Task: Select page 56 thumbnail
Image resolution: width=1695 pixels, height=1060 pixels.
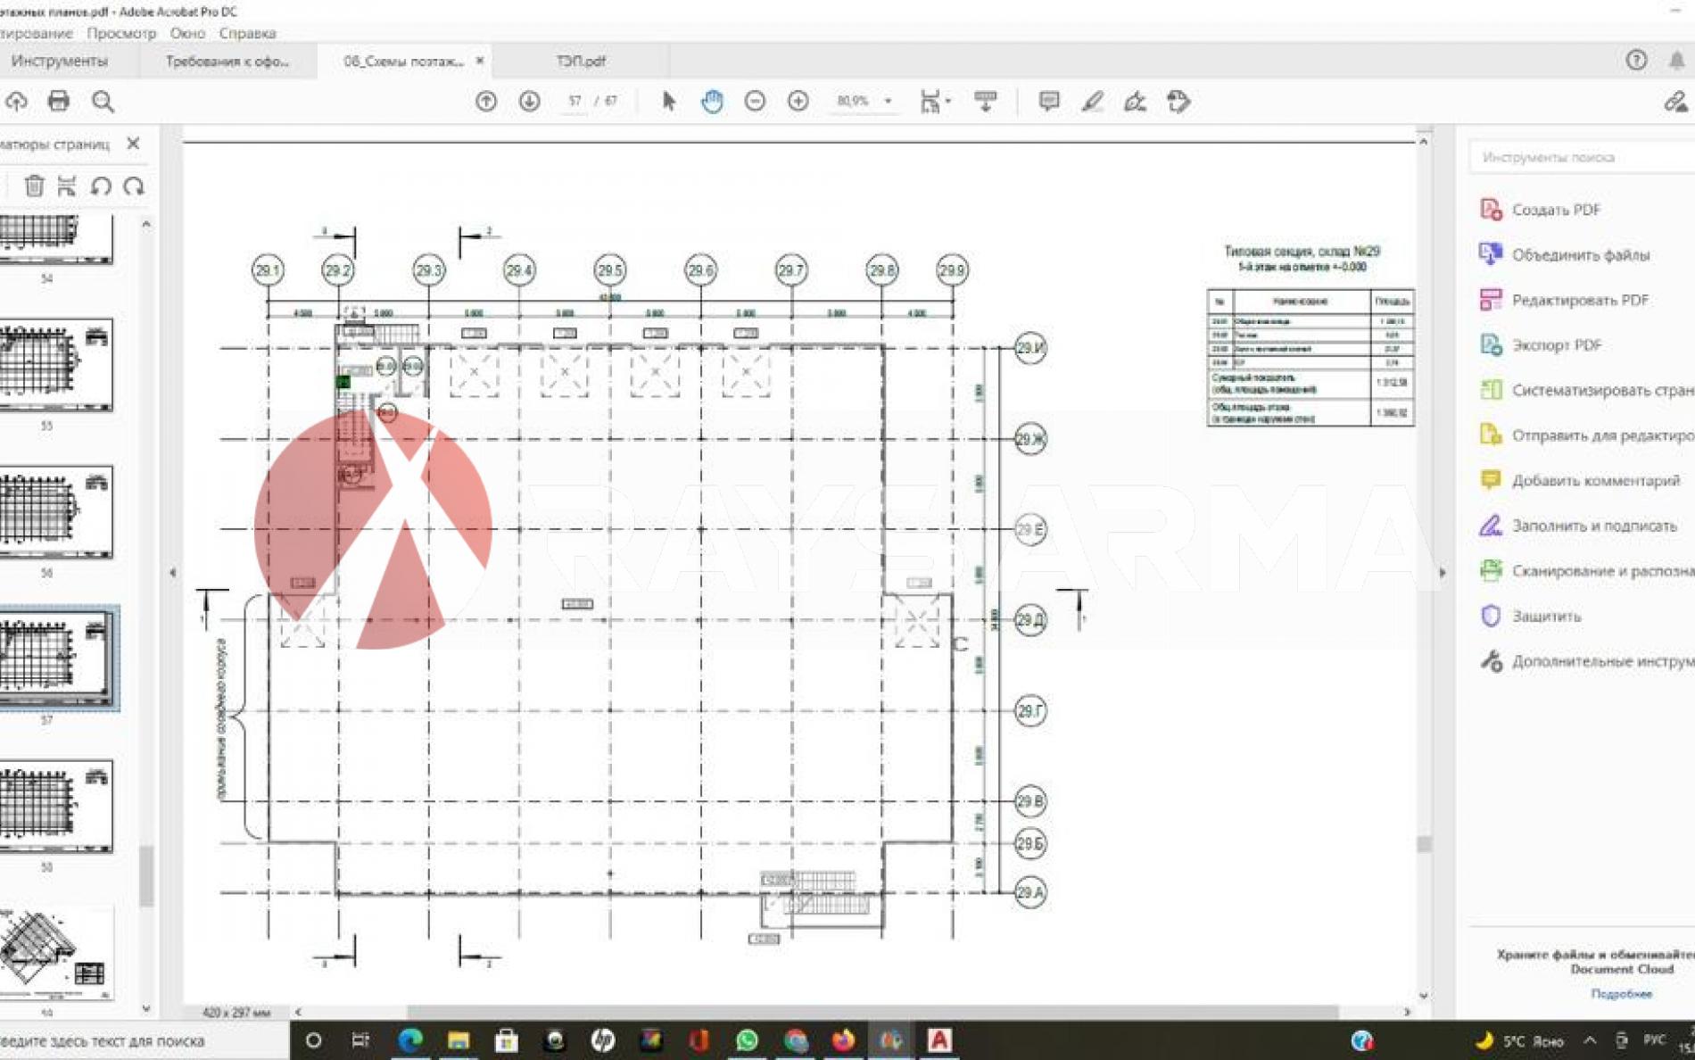Action: (x=55, y=512)
